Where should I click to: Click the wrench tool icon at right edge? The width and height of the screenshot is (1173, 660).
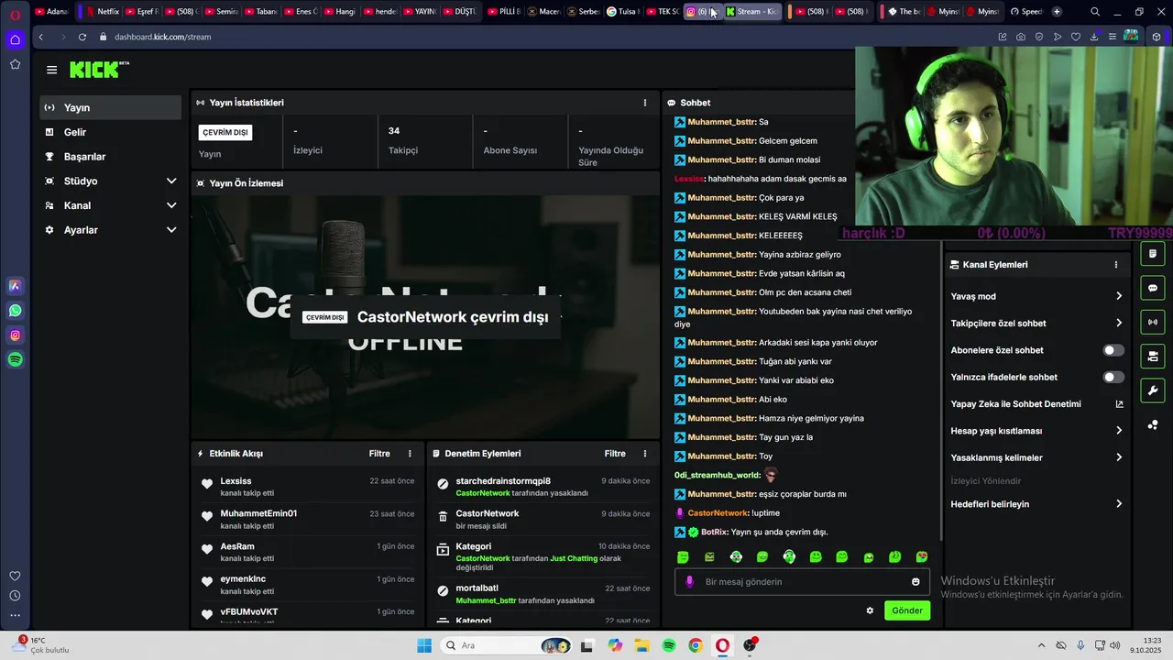pyautogui.click(x=1153, y=390)
